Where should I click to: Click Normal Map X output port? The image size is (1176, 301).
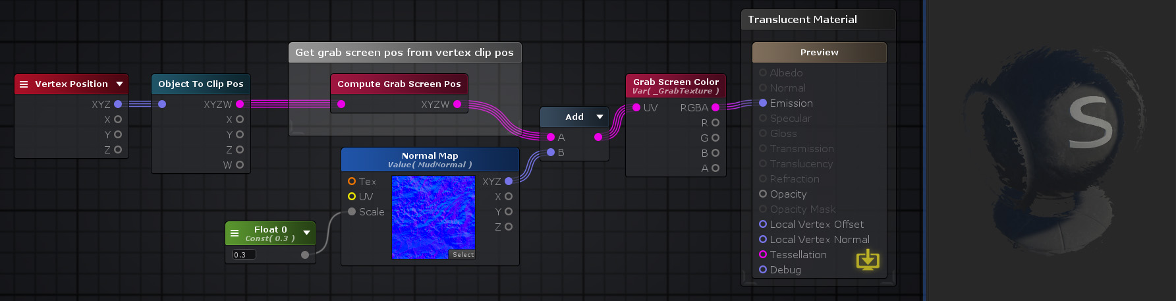(x=509, y=196)
